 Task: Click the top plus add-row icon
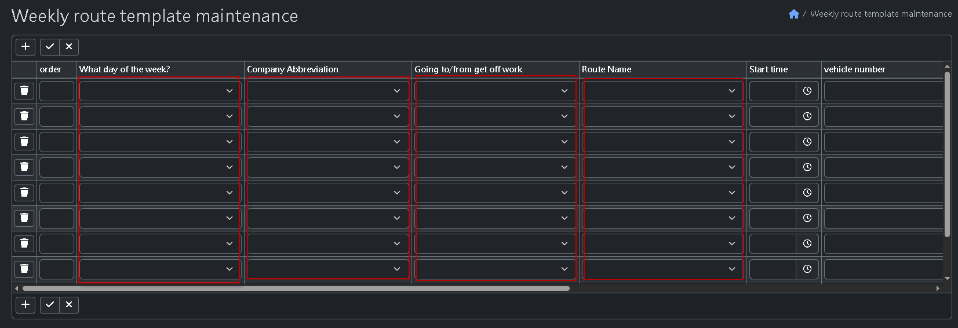26,47
